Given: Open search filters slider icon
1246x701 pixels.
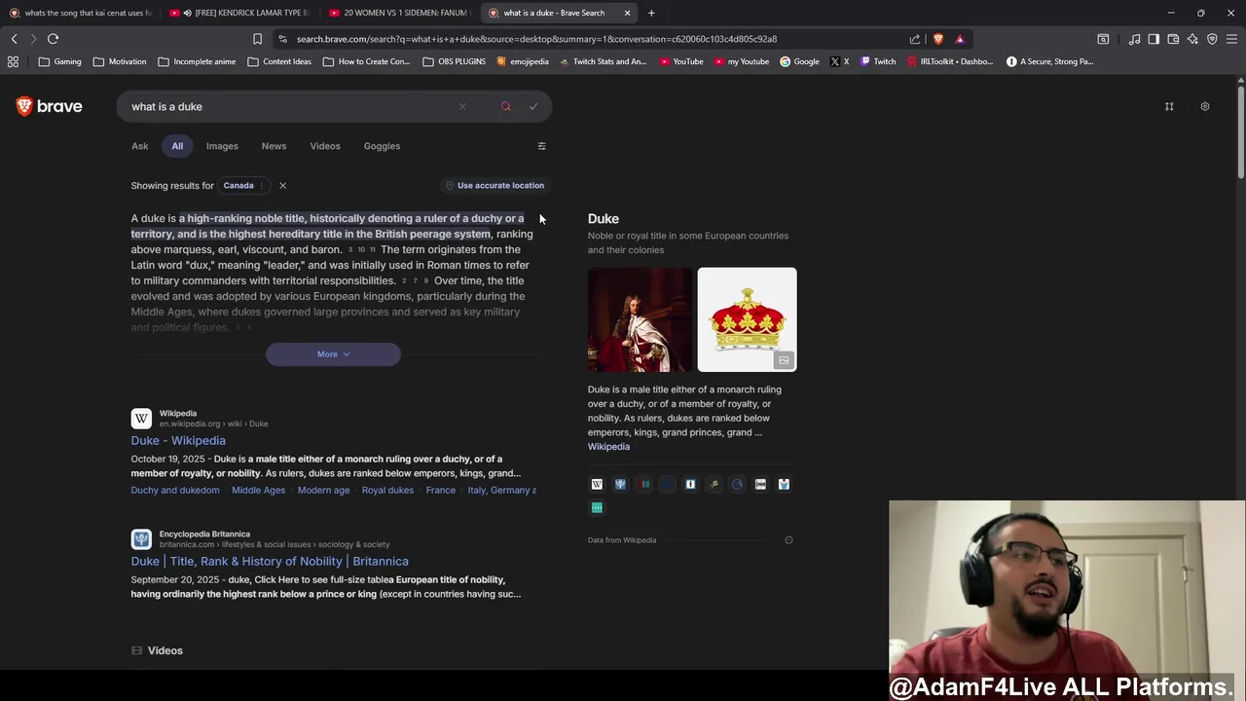Looking at the screenshot, I should pyautogui.click(x=542, y=146).
